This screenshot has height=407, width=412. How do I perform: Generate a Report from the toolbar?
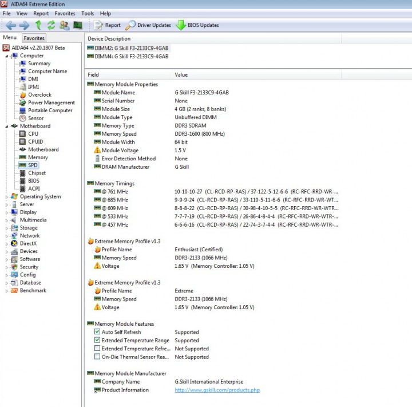(107, 25)
